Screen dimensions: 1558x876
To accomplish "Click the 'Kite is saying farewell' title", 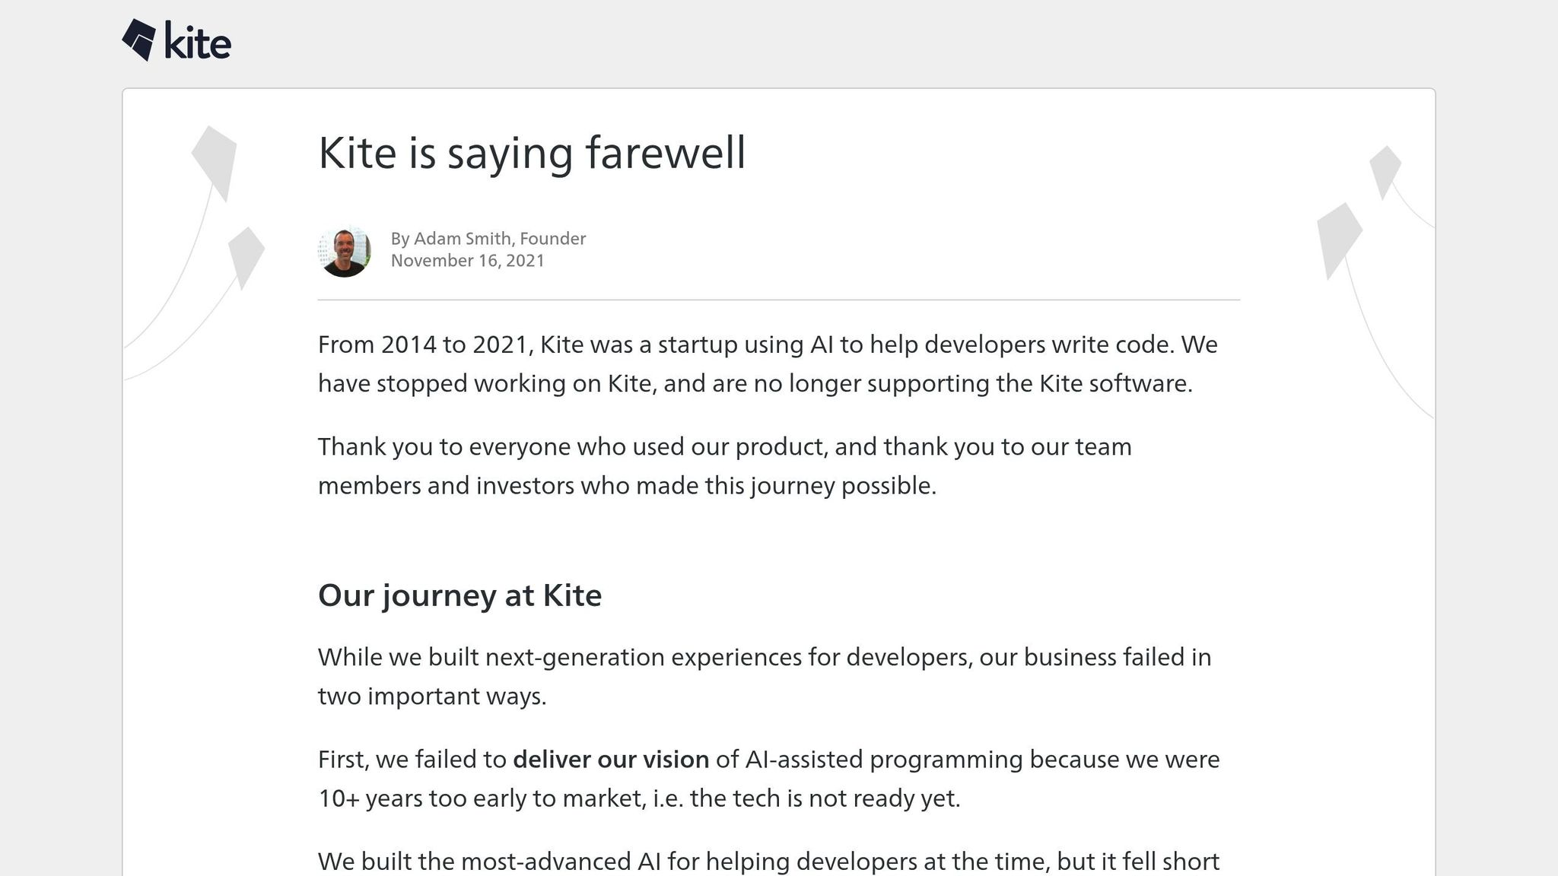I will (532, 153).
